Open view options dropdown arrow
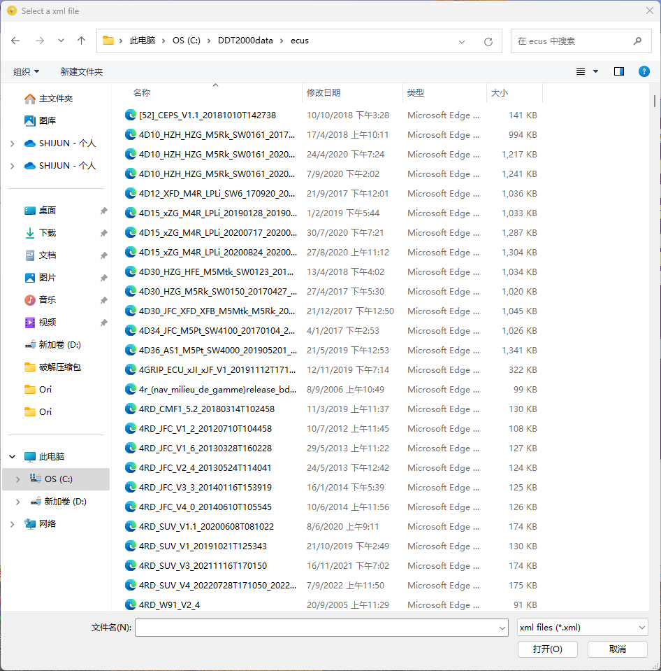 pos(595,71)
